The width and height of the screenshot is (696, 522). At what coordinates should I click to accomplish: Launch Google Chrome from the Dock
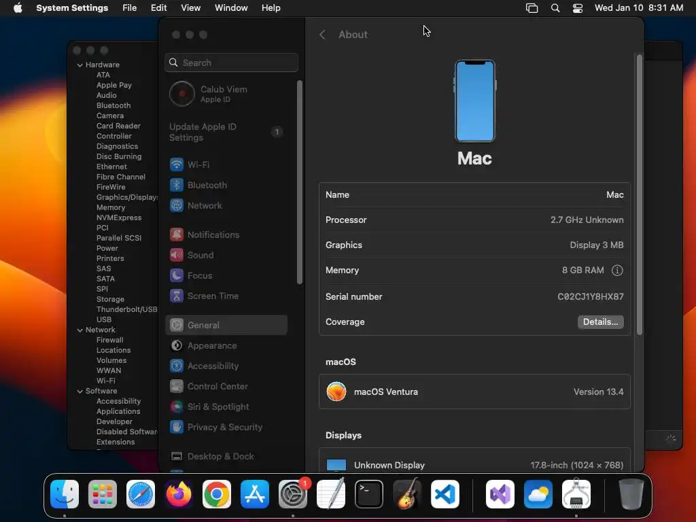click(217, 494)
